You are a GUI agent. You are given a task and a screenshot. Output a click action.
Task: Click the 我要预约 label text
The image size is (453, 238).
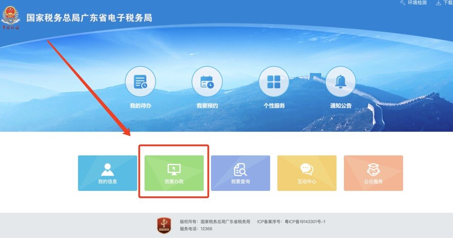coord(207,106)
